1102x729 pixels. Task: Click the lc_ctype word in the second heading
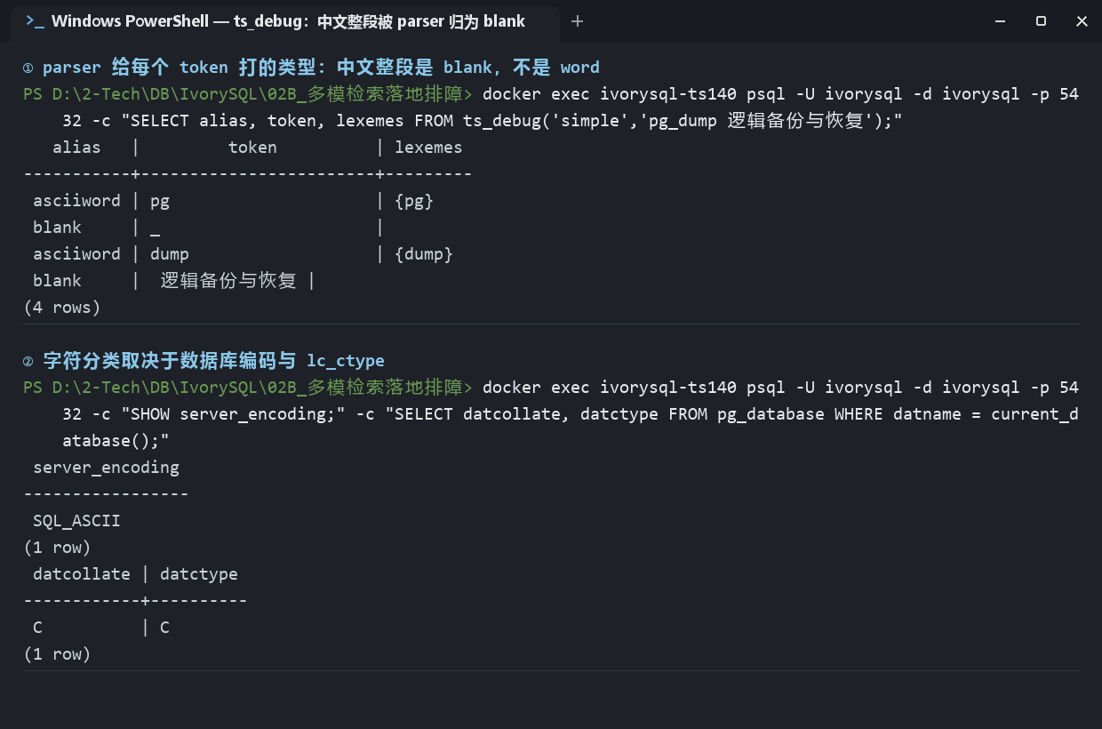coord(346,361)
